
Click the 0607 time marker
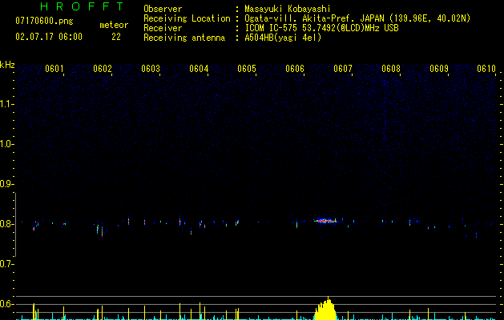click(x=343, y=69)
